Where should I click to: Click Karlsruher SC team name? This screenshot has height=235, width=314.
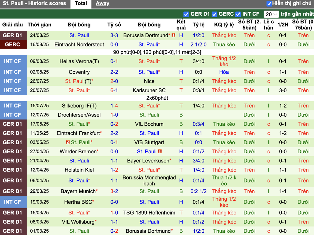(x=149, y=90)
